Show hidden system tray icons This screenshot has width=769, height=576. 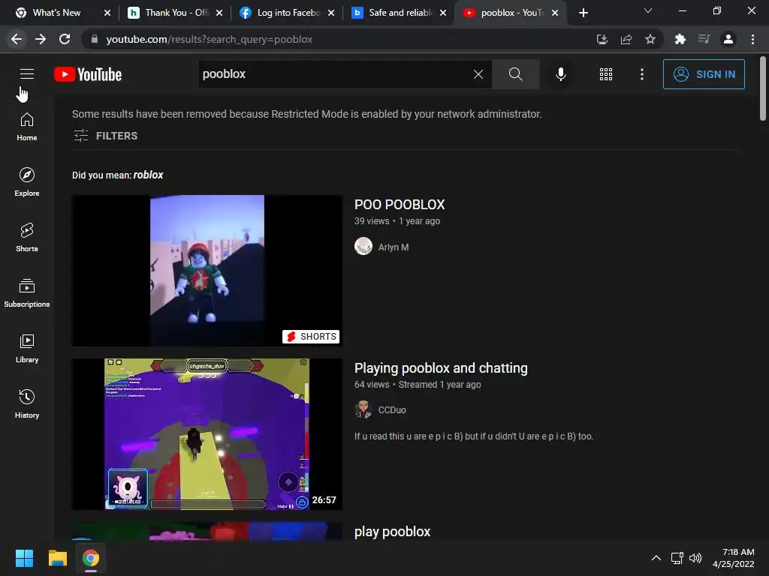(x=656, y=558)
